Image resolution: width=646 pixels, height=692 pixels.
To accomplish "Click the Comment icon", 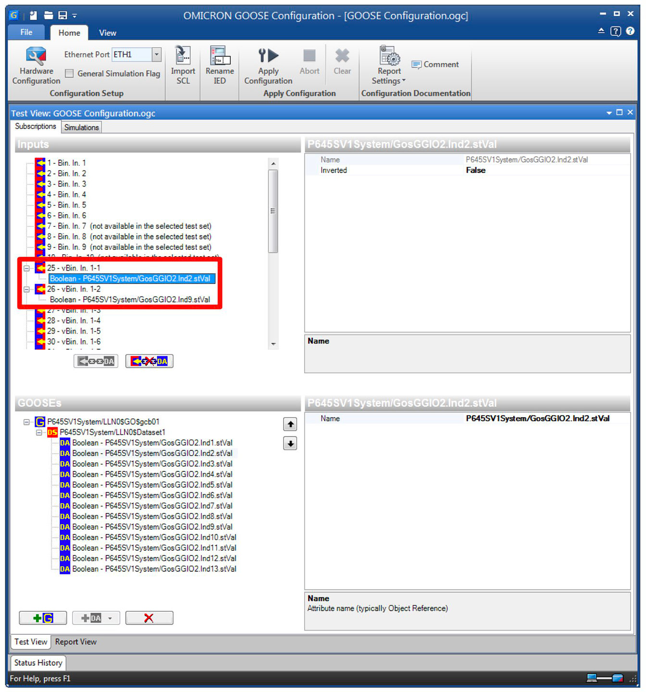I will click(x=416, y=64).
